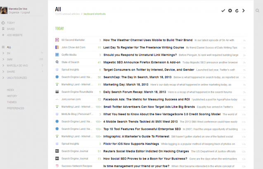Open the THEMES menu item
This screenshot has width=263, height=169.
(x=12, y=102)
